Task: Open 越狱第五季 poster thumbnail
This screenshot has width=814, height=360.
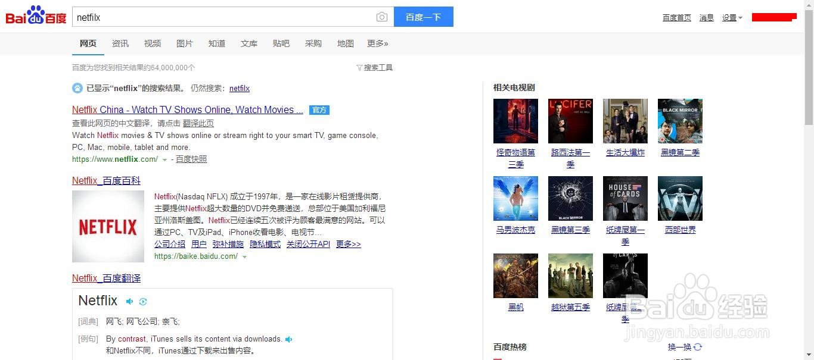Action: (570, 276)
